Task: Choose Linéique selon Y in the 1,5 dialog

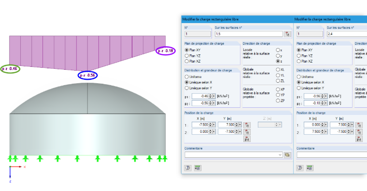Action: (x=187, y=88)
